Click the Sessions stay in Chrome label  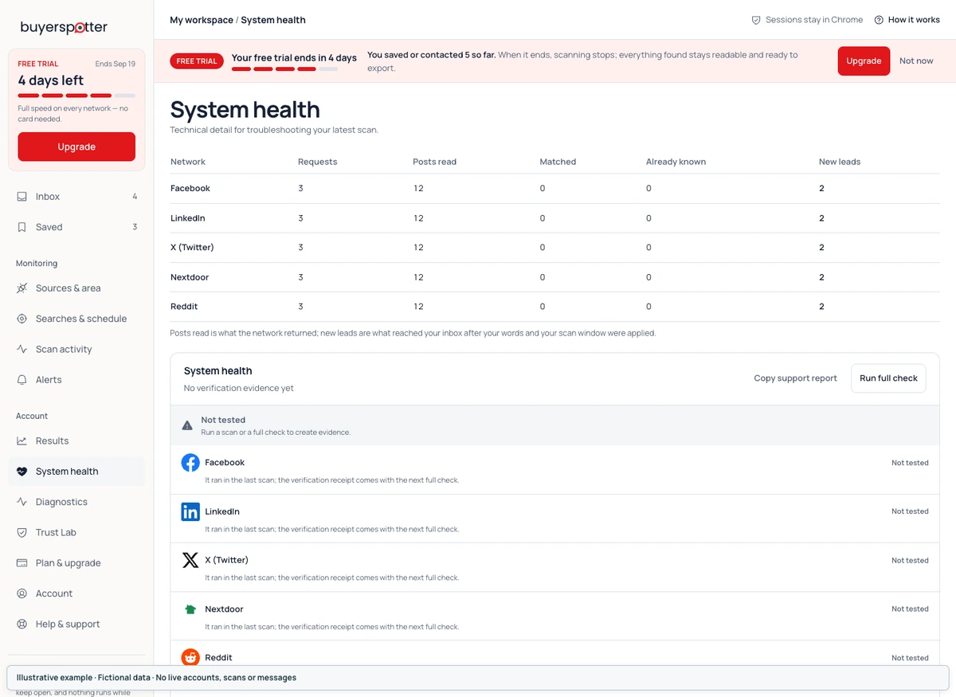pos(814,20)
